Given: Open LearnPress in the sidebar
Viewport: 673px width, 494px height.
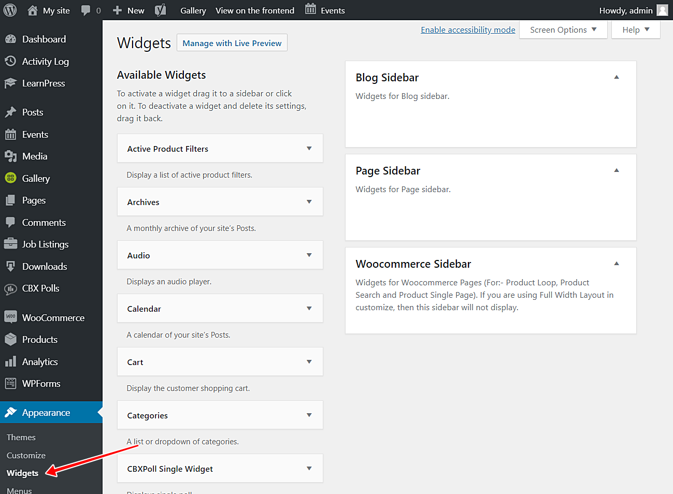Looking at the screenshot, I should (44, 83).
